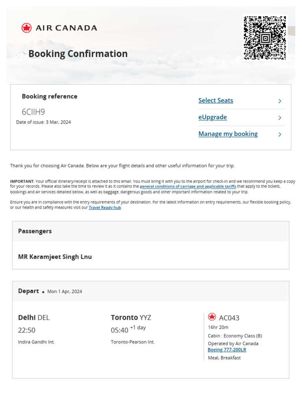
Task: Select passenger name MR Karamjeet Singh Lnu
Action: coord(55,257)
